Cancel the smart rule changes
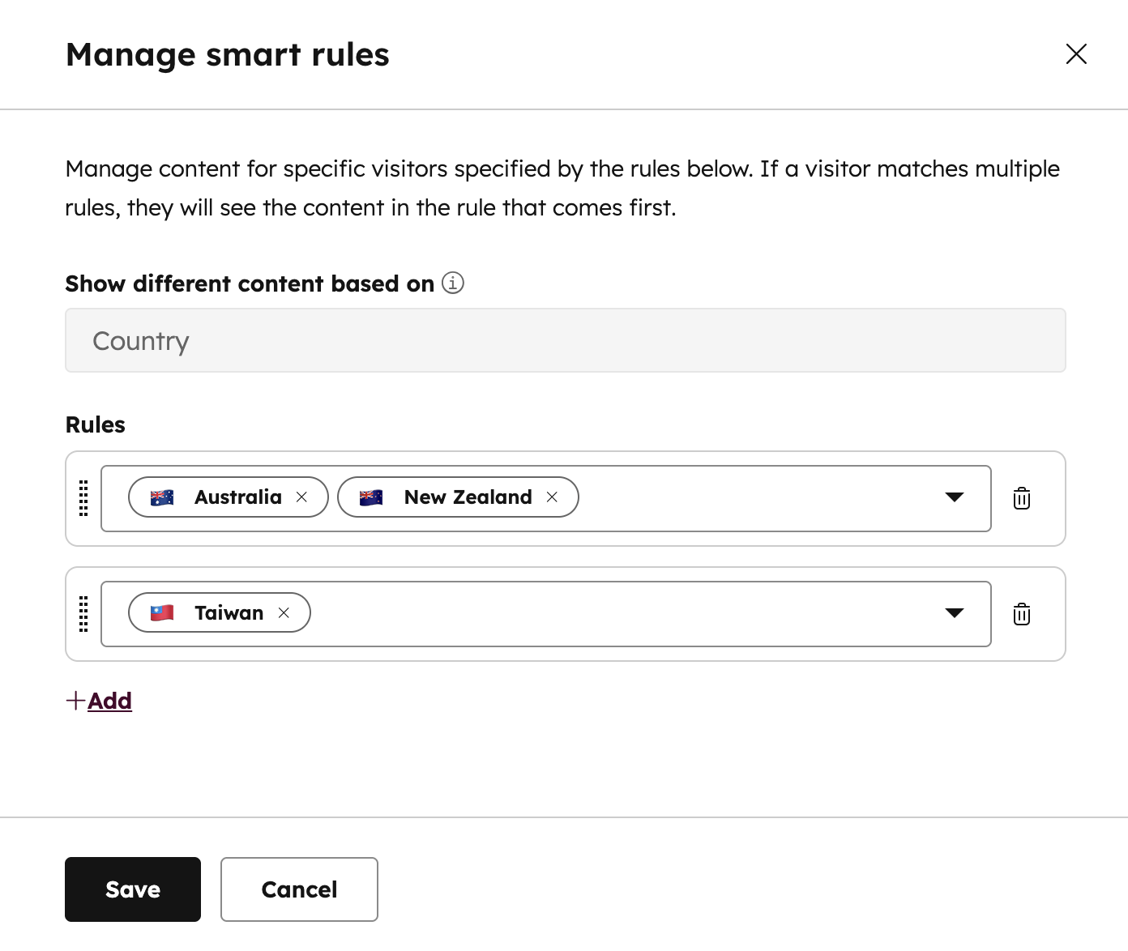The width and height of the screenshot is (1128, 951). coord(298,889)
